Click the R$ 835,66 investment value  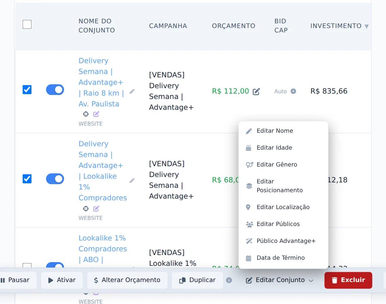pyautogui.click(x=328, y=91)
